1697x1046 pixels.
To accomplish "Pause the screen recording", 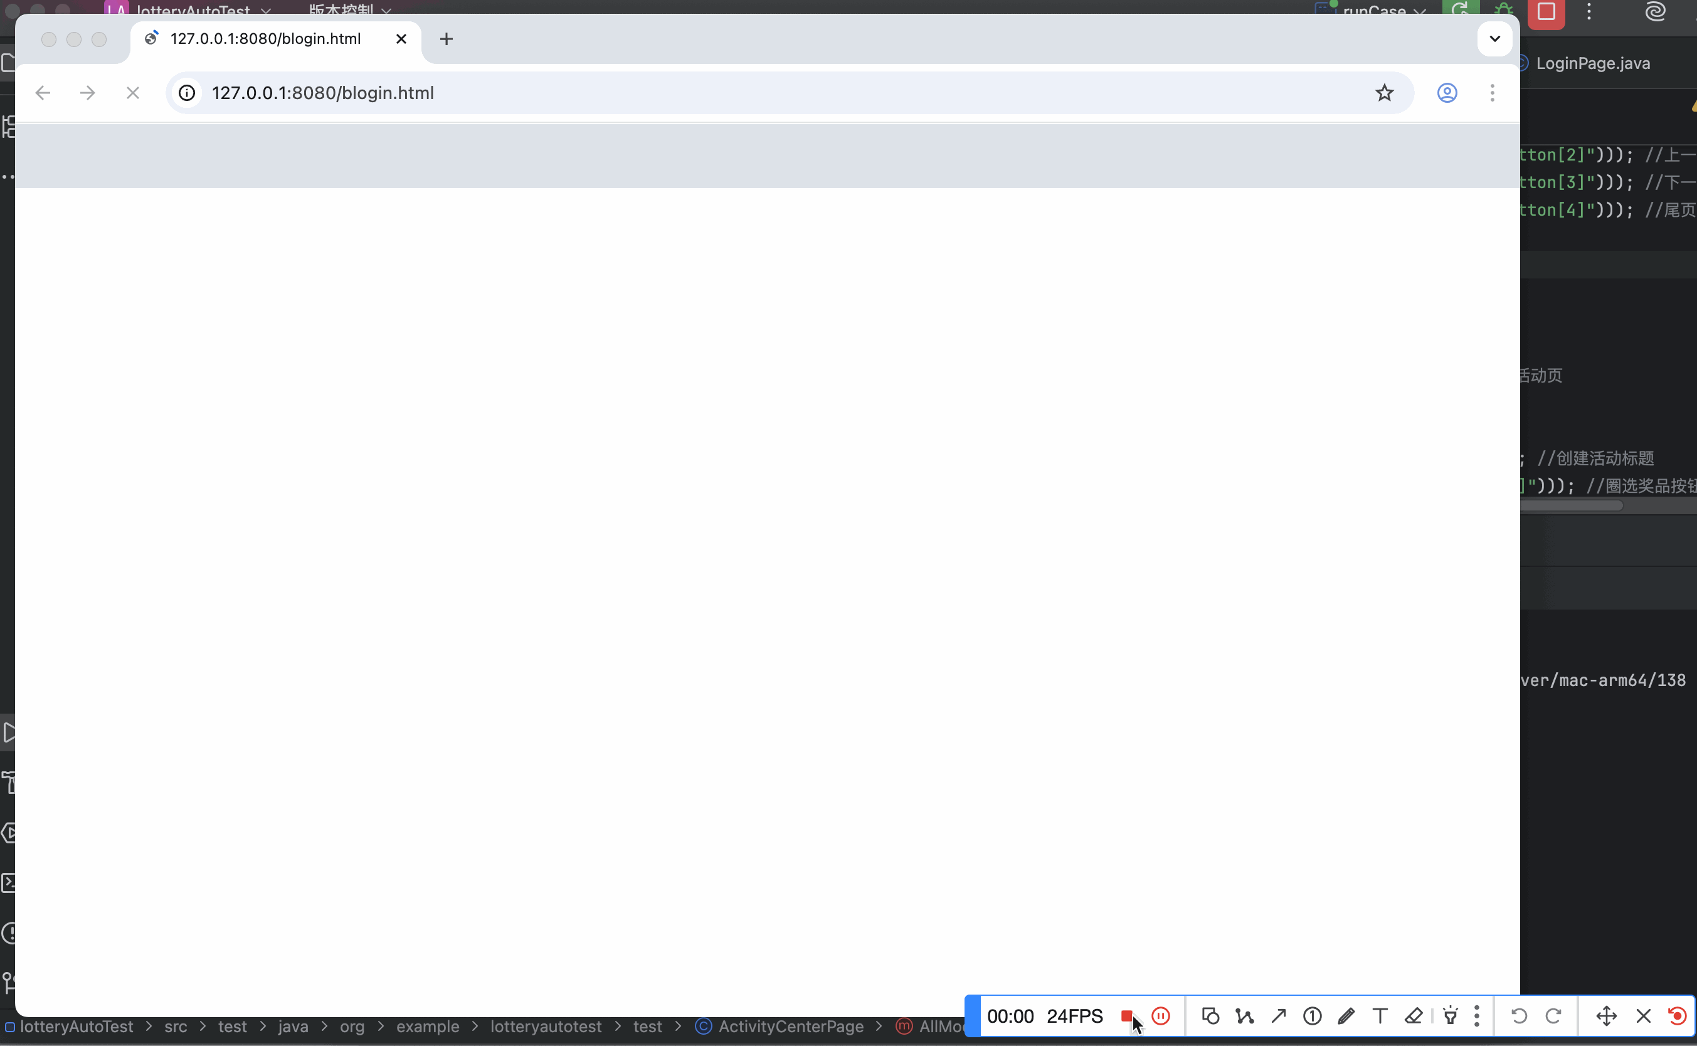I will [1161, 1017].
